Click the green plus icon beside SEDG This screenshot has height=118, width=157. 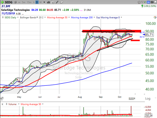click(x=2, y=2)
